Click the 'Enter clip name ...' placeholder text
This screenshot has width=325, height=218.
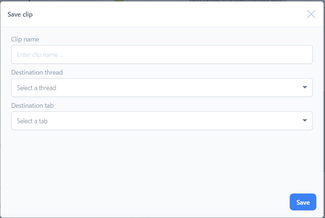tap(40, 55)
